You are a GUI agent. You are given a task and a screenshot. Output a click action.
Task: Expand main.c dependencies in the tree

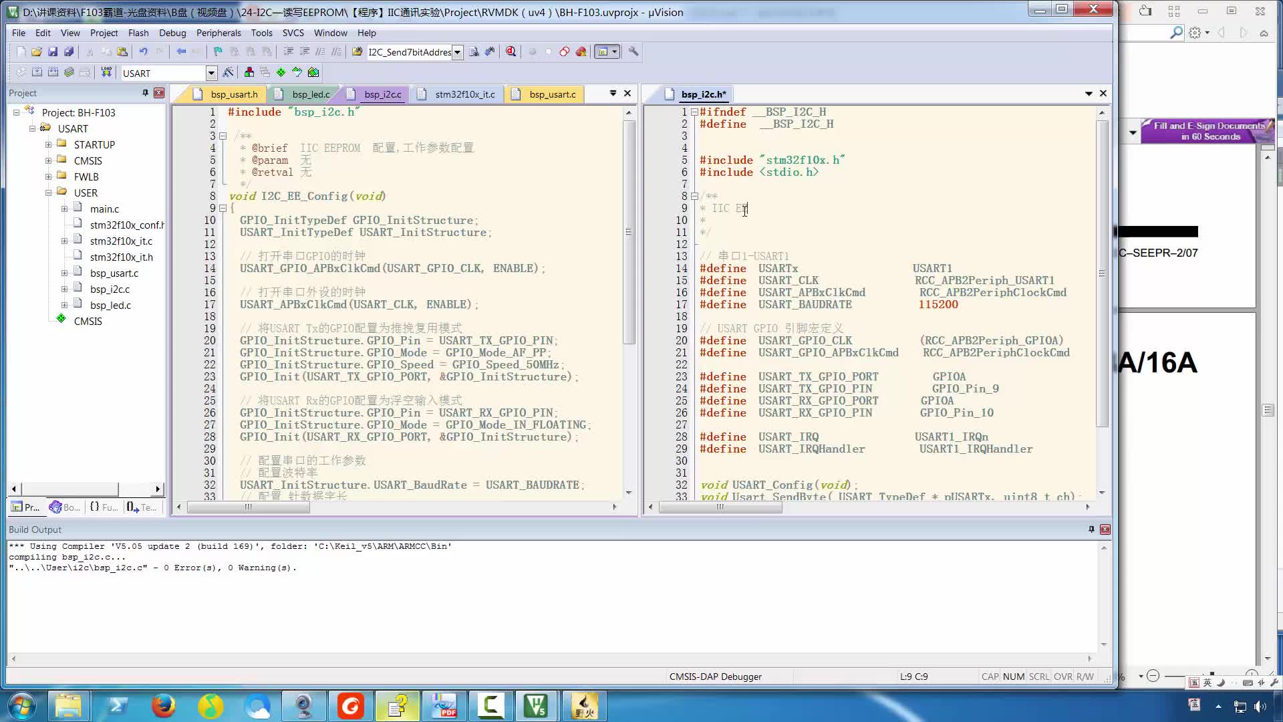pyautogui.click(x=64, y=209)
